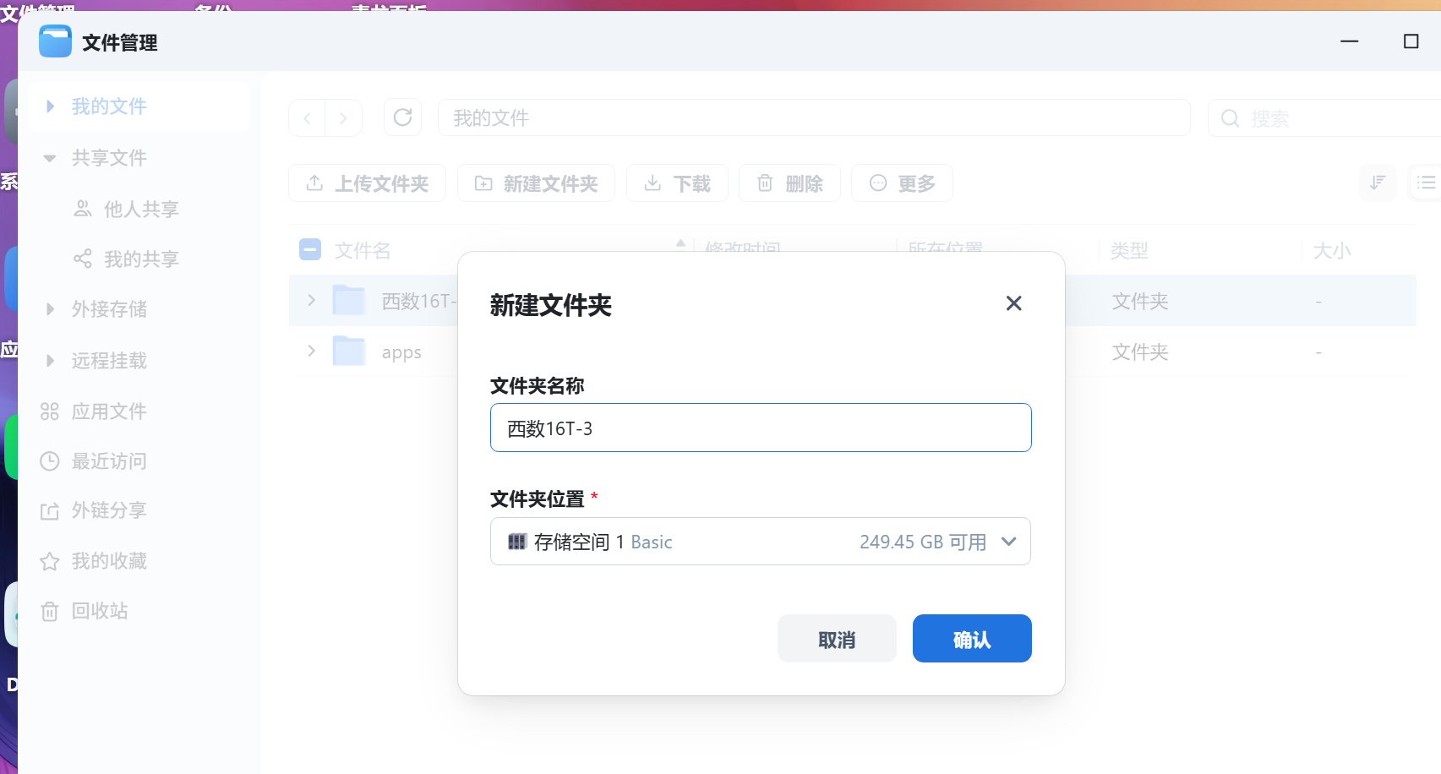
Task: Expand the 远程挂载 tree node
Action: pos(50,361)
